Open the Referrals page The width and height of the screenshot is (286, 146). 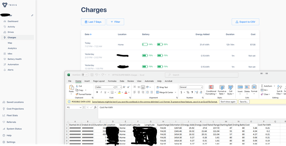pos(11,122)
